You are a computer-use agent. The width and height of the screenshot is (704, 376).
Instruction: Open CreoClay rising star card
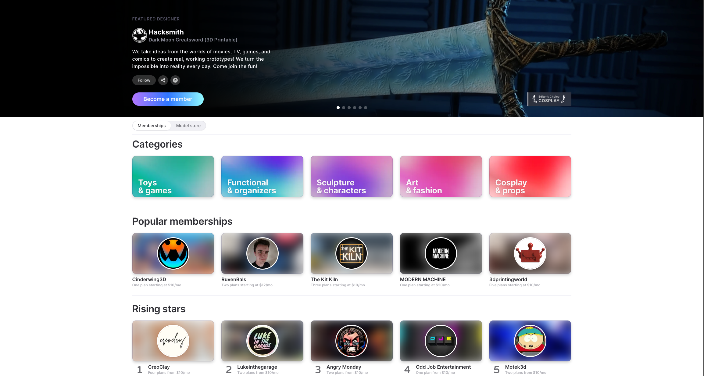173,341
